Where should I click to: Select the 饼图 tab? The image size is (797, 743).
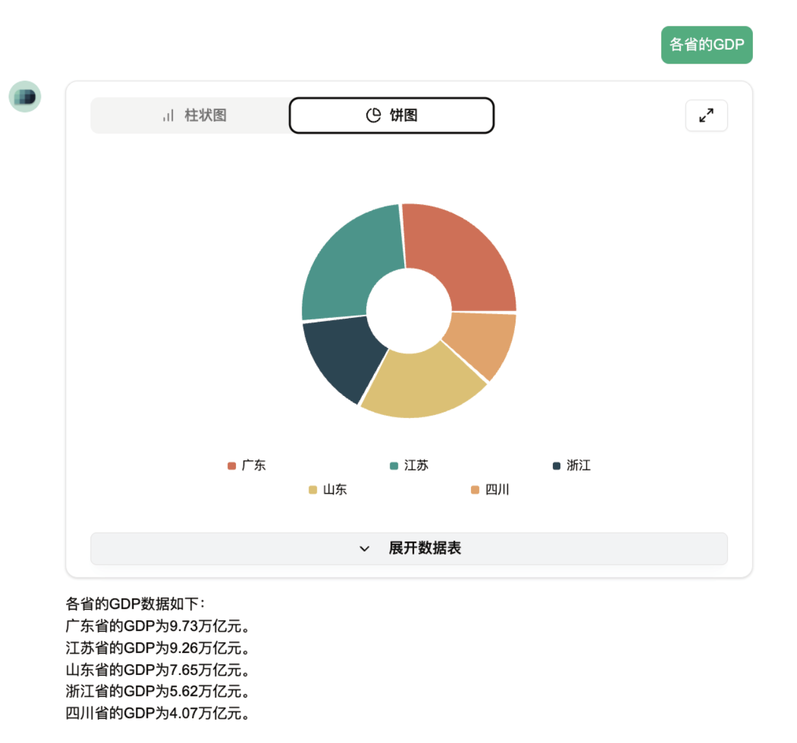coord(392,115)
